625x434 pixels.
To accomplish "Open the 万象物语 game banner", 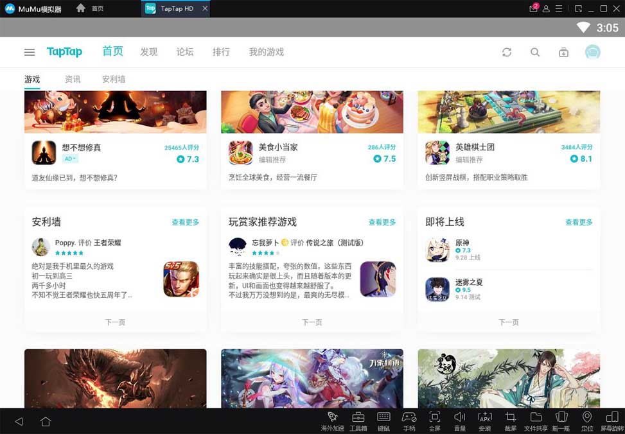I will 312,379.
